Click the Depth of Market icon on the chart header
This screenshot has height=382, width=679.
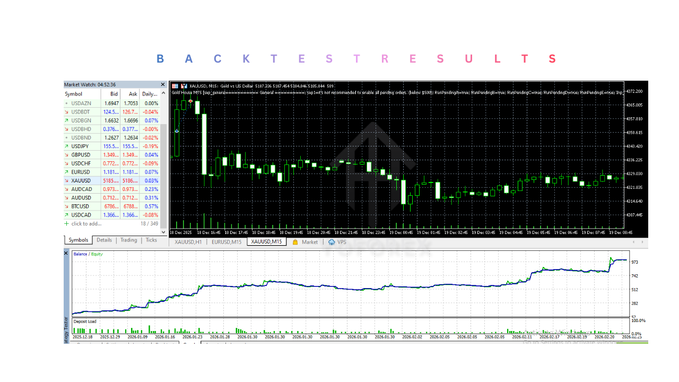click(x=175, y=85)
